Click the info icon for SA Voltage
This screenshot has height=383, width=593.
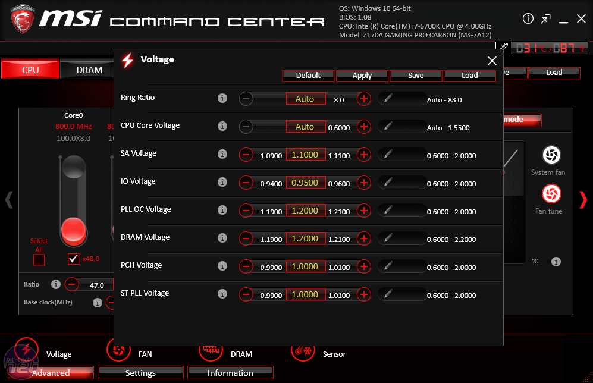[222, 154]
